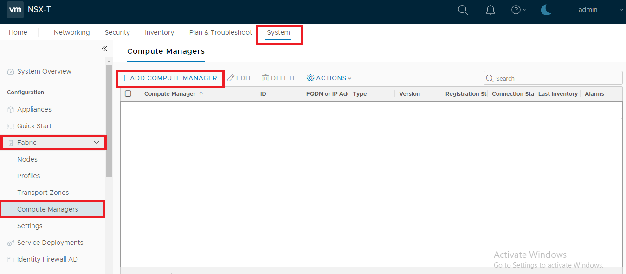Open the global search magnifier icon
The image size is (626, 274).
(x=463, y=10)
